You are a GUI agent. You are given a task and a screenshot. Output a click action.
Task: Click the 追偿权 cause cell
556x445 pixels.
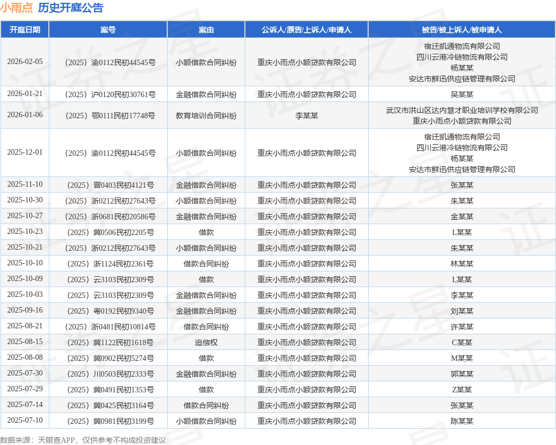206,342
